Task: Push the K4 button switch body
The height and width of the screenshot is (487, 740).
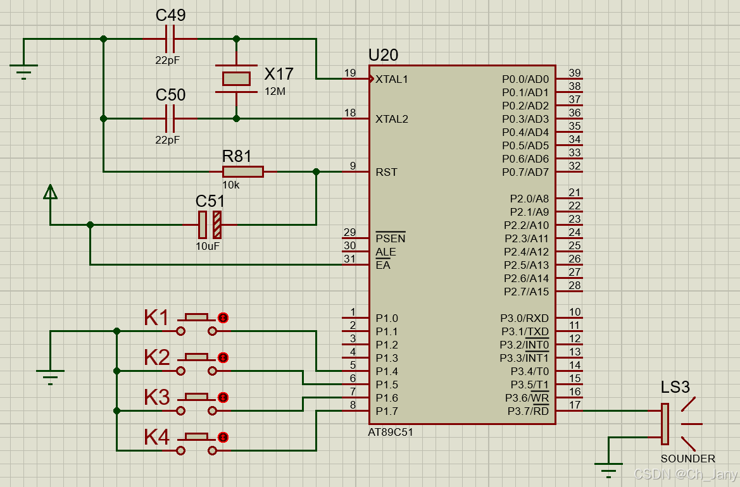Action: pyautogui.click(x=196, y=437)
